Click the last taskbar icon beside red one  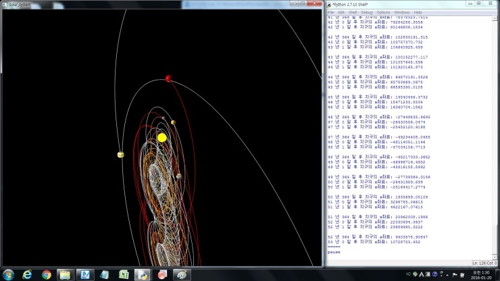(182, 274)
